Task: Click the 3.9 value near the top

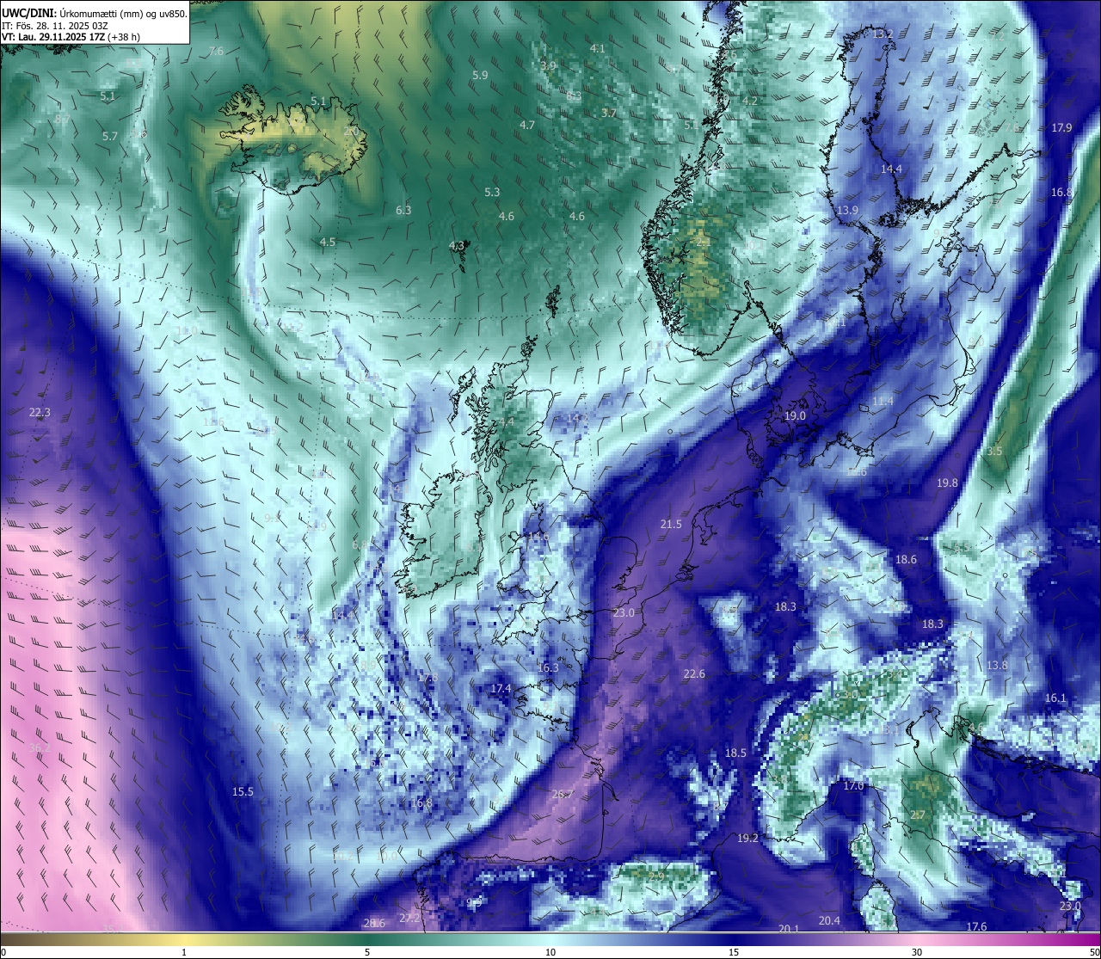Action: coord(548,66)
